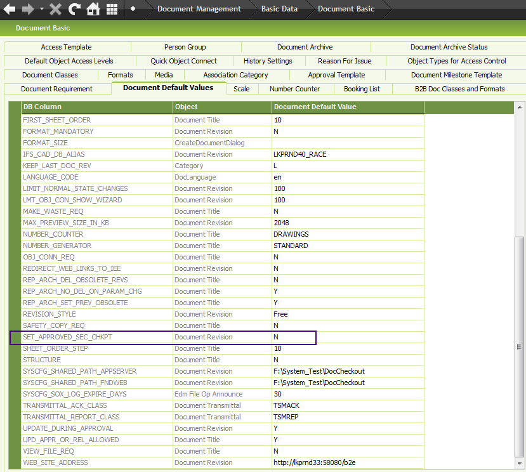This screenshot has height=472, width=526.
Task: Click the Edm File Op Announce cell
Action: tap(222, 394)
